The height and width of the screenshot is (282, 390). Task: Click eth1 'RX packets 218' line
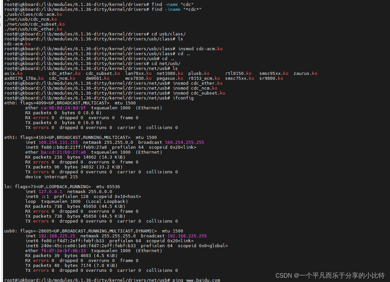tap(75, 157)
